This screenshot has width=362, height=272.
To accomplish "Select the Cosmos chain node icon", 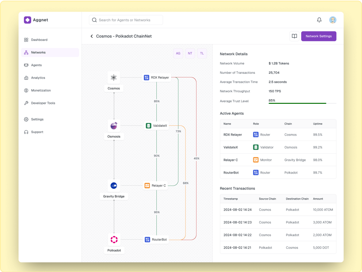I will 114,78.
